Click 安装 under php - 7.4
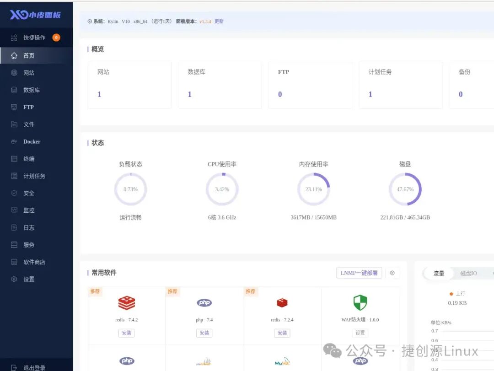 (x=204, y=333)
